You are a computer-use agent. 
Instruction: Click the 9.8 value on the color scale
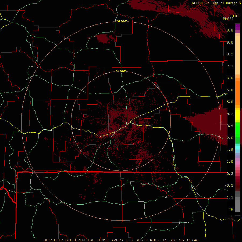click(x=230, y=30)
